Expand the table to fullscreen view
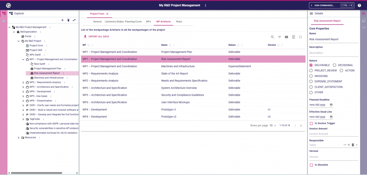 tap(300, 37)
